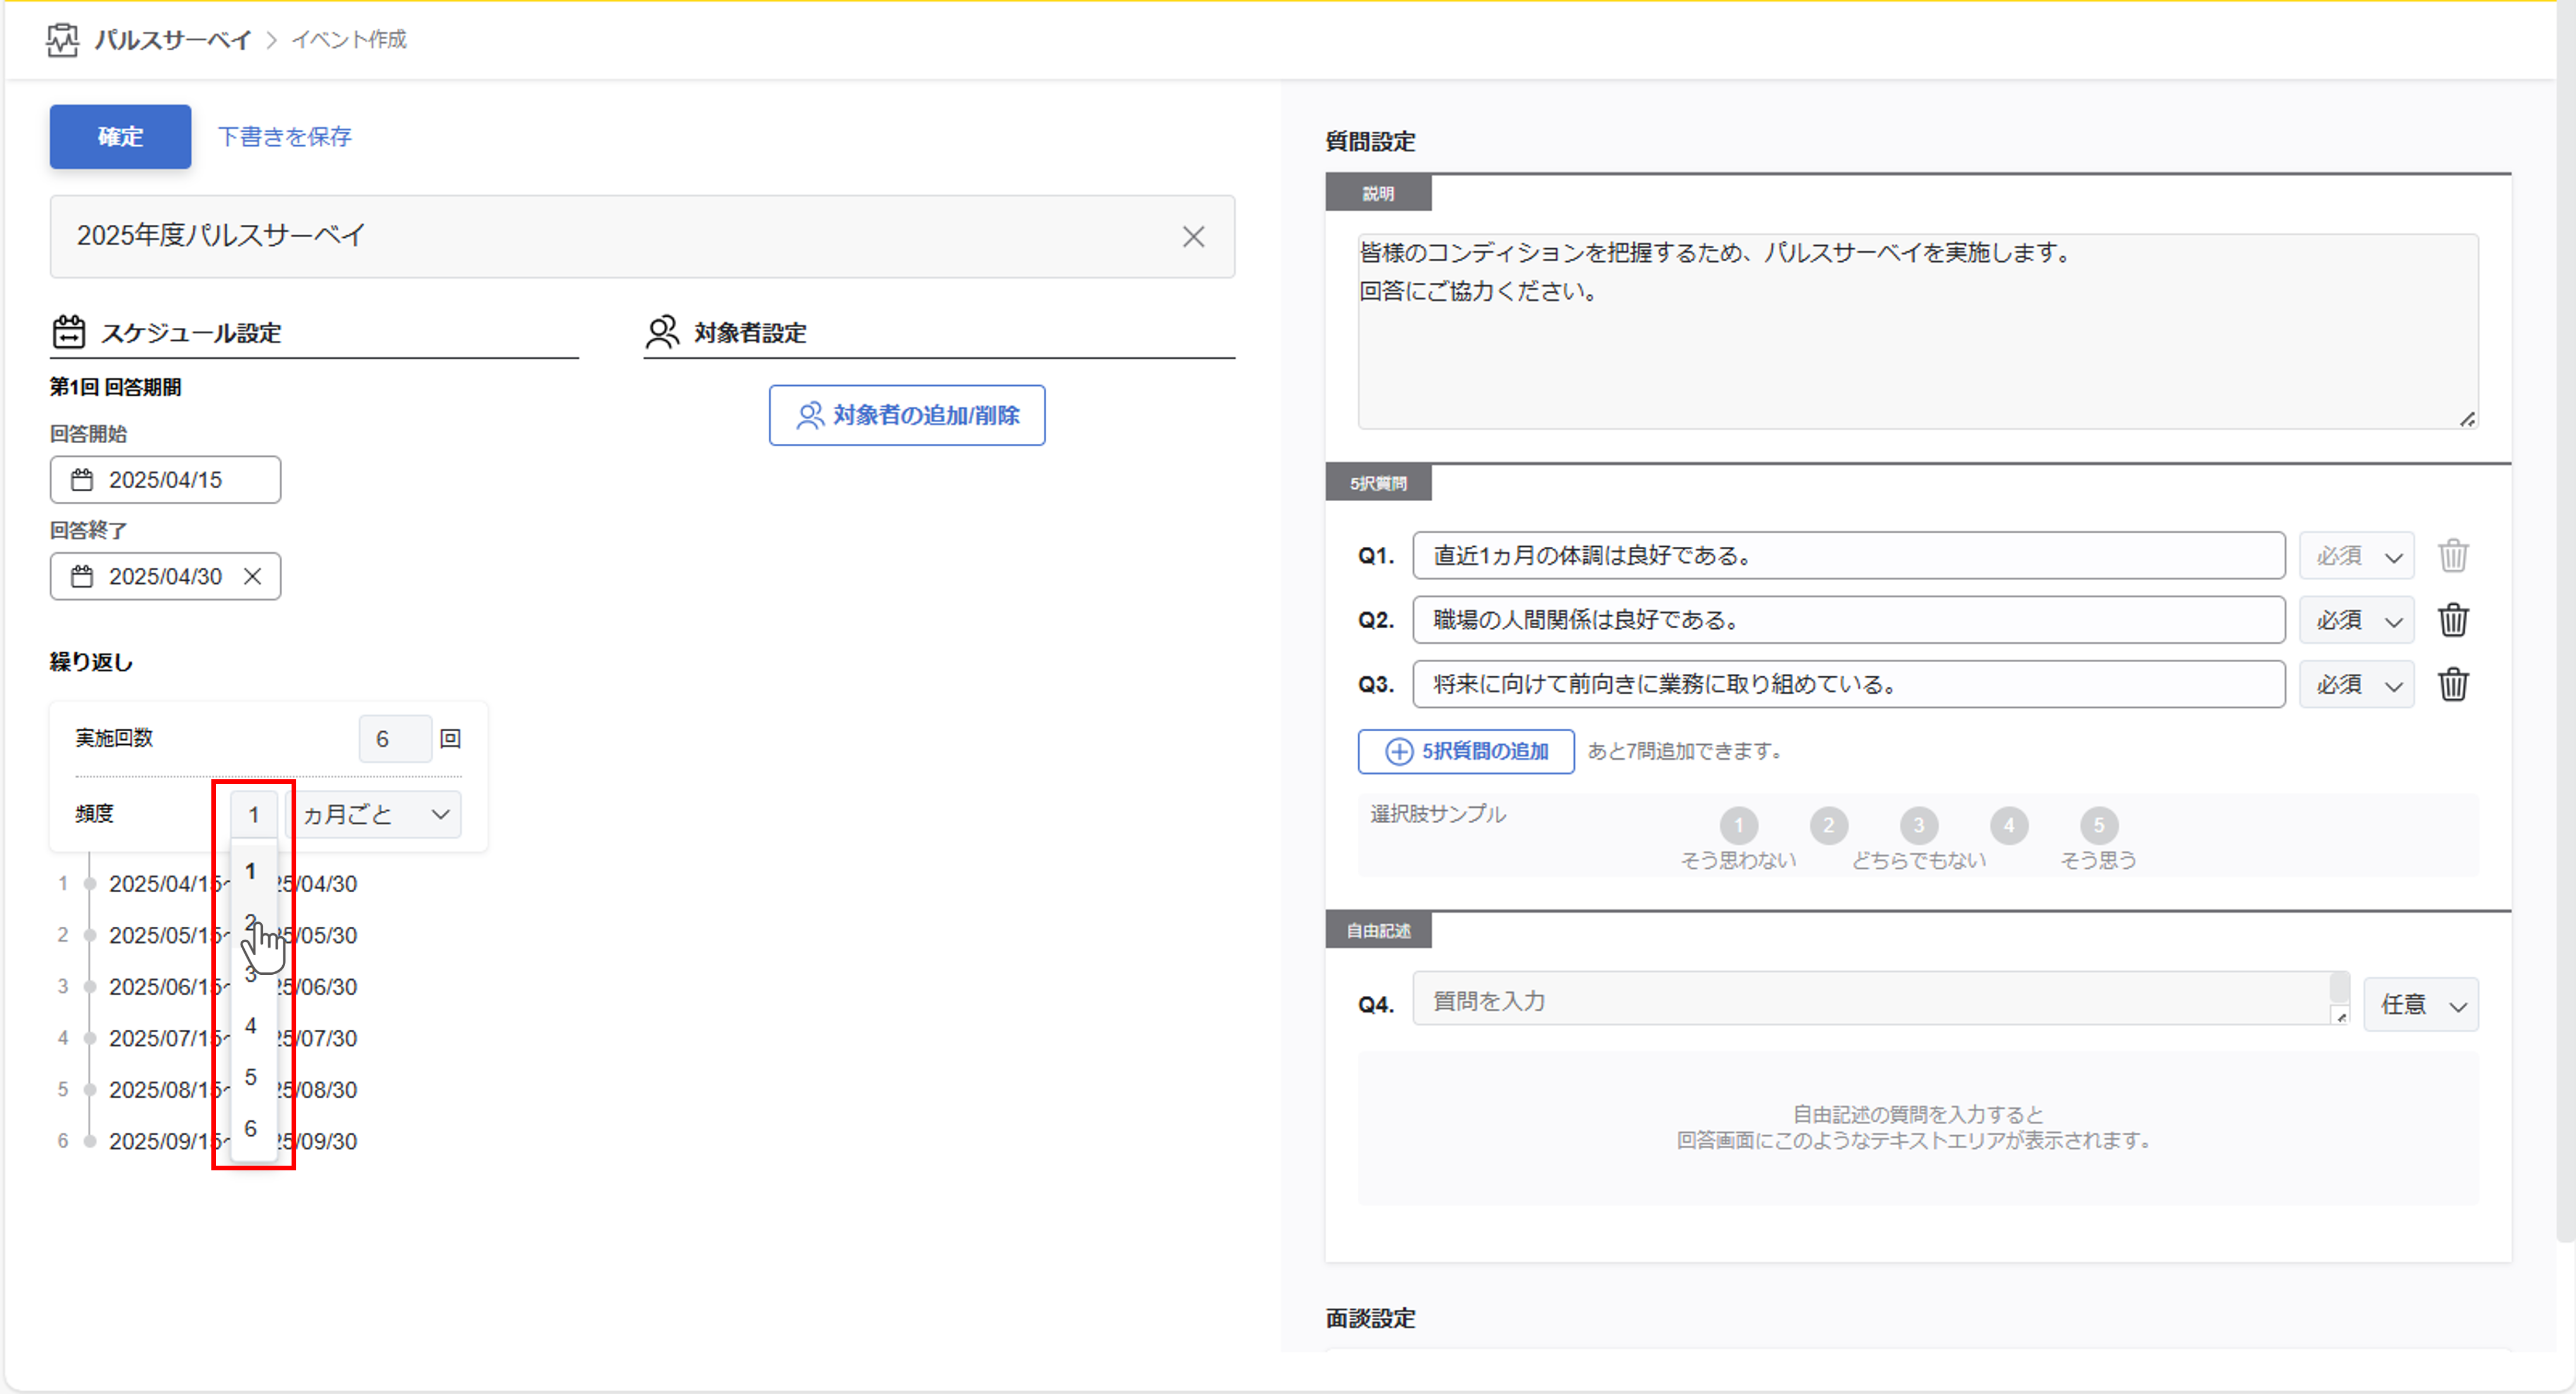Click the sample choice circle 4

(x=2009, y=826)
